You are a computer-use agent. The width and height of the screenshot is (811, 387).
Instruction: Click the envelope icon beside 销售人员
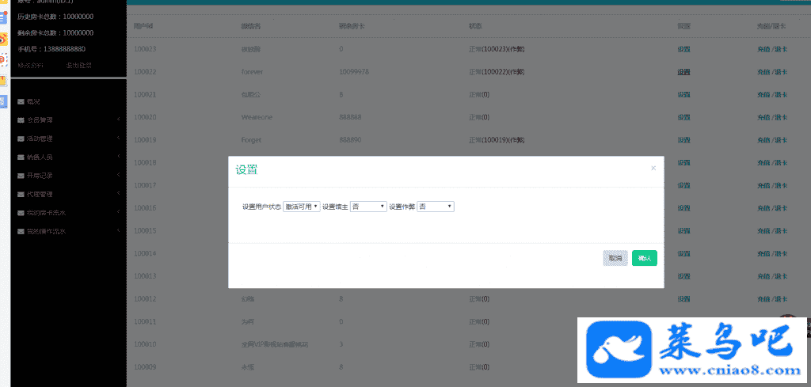21,157
